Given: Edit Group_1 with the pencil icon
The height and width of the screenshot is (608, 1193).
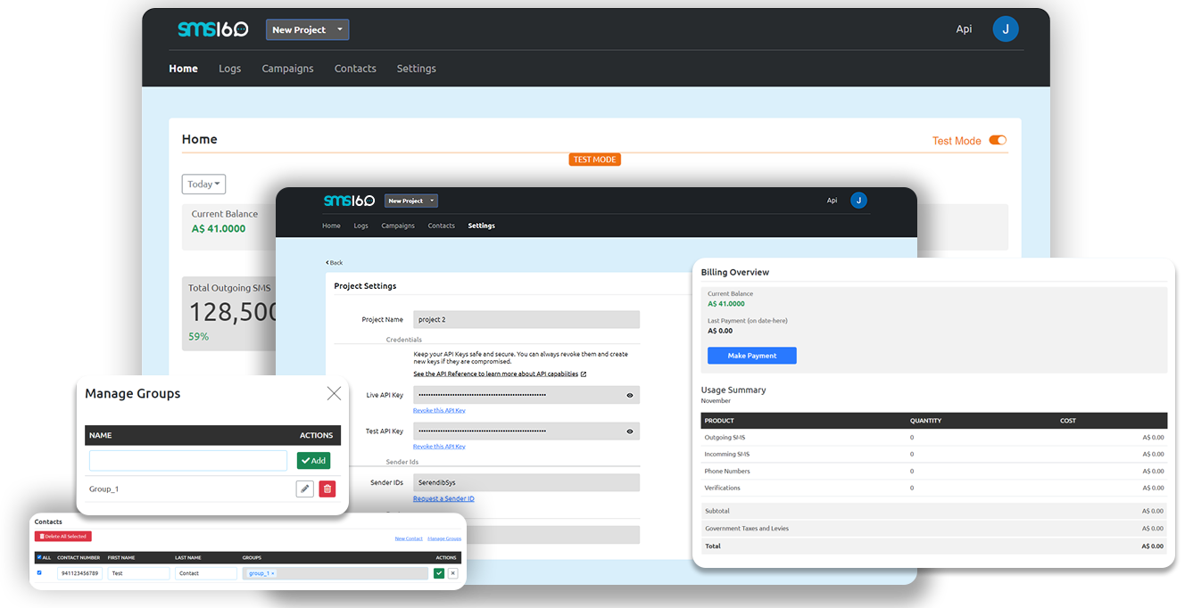Looking at the screenshot, I should [304, 489].
